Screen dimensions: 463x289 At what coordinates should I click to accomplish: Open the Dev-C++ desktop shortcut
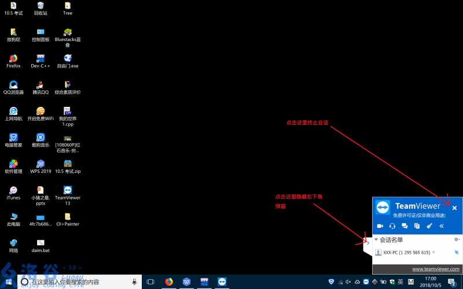click(x=41, y=58)
